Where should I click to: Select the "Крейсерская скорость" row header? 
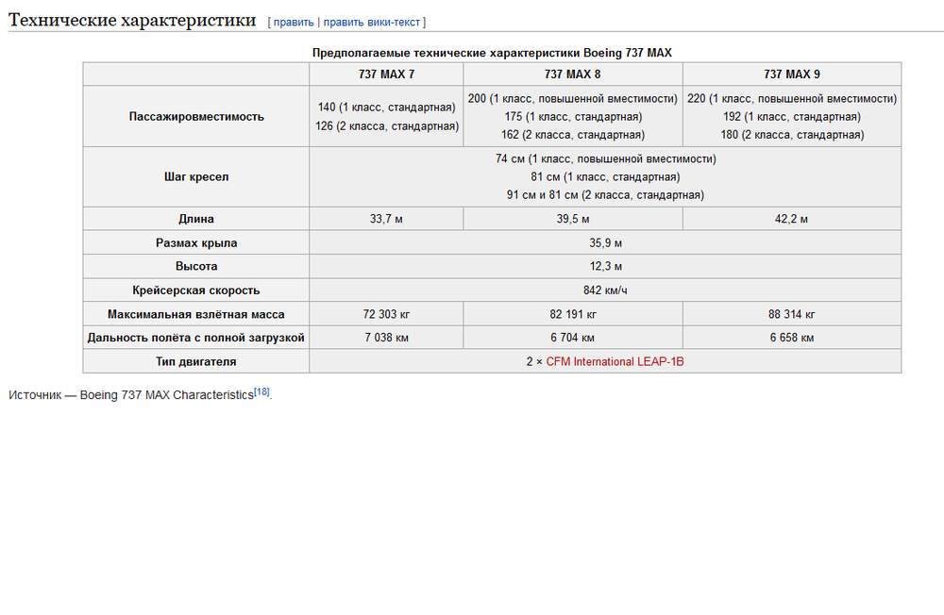tap(196, 290)
